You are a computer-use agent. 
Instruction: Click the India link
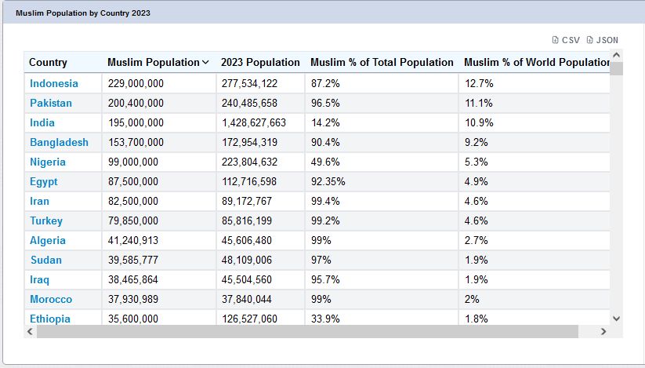coord(42,122)
